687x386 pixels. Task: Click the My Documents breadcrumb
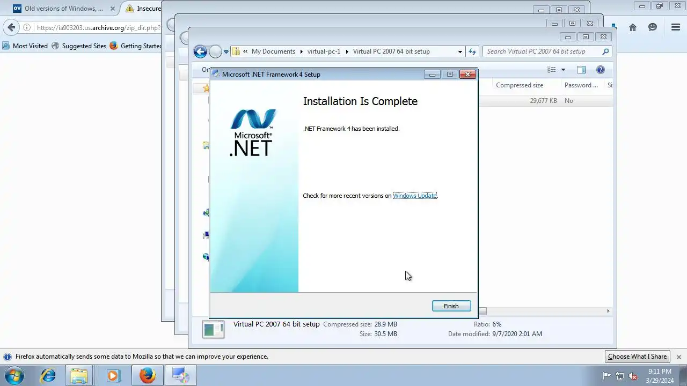[273, 51]
